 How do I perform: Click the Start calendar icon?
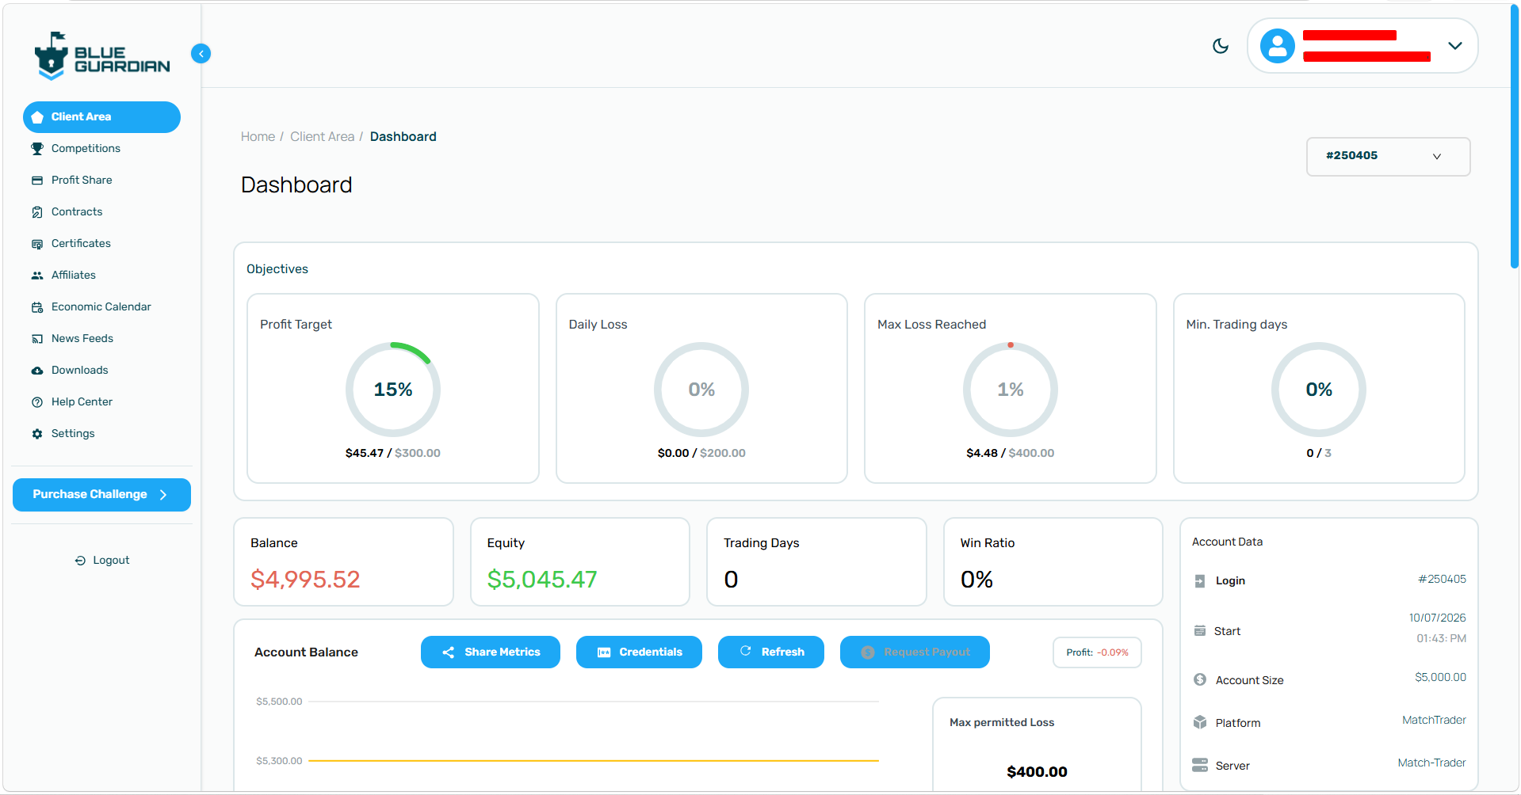[1200, 631]
